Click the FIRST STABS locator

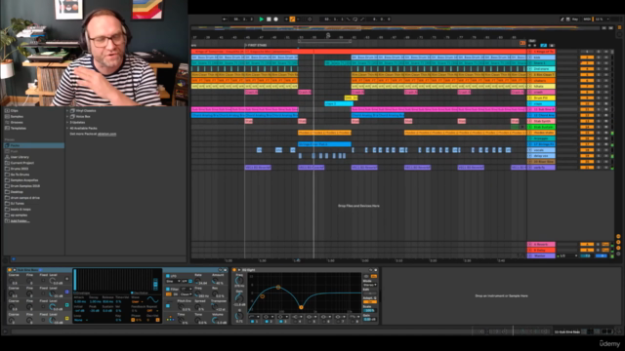point(256,46)
